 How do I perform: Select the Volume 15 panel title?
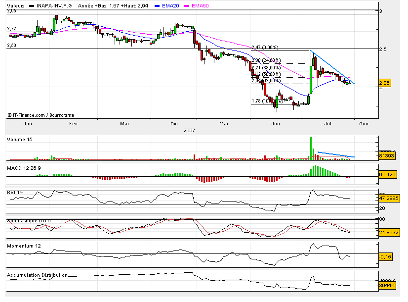[20, 140]
